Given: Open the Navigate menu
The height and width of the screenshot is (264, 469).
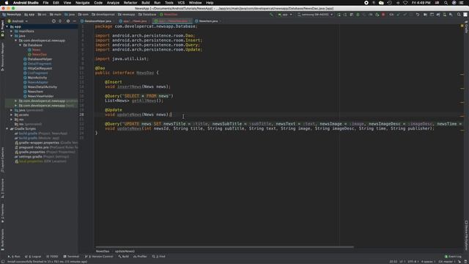Looking at the screenshot, I should click(82, 3).
